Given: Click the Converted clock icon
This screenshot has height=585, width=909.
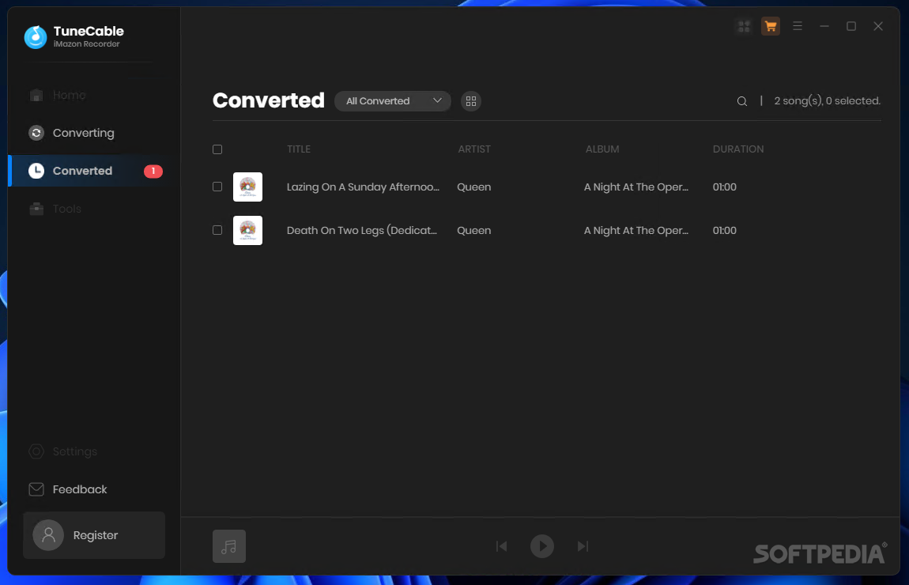Looking at the screenshot, I should [x=36, y=171].
